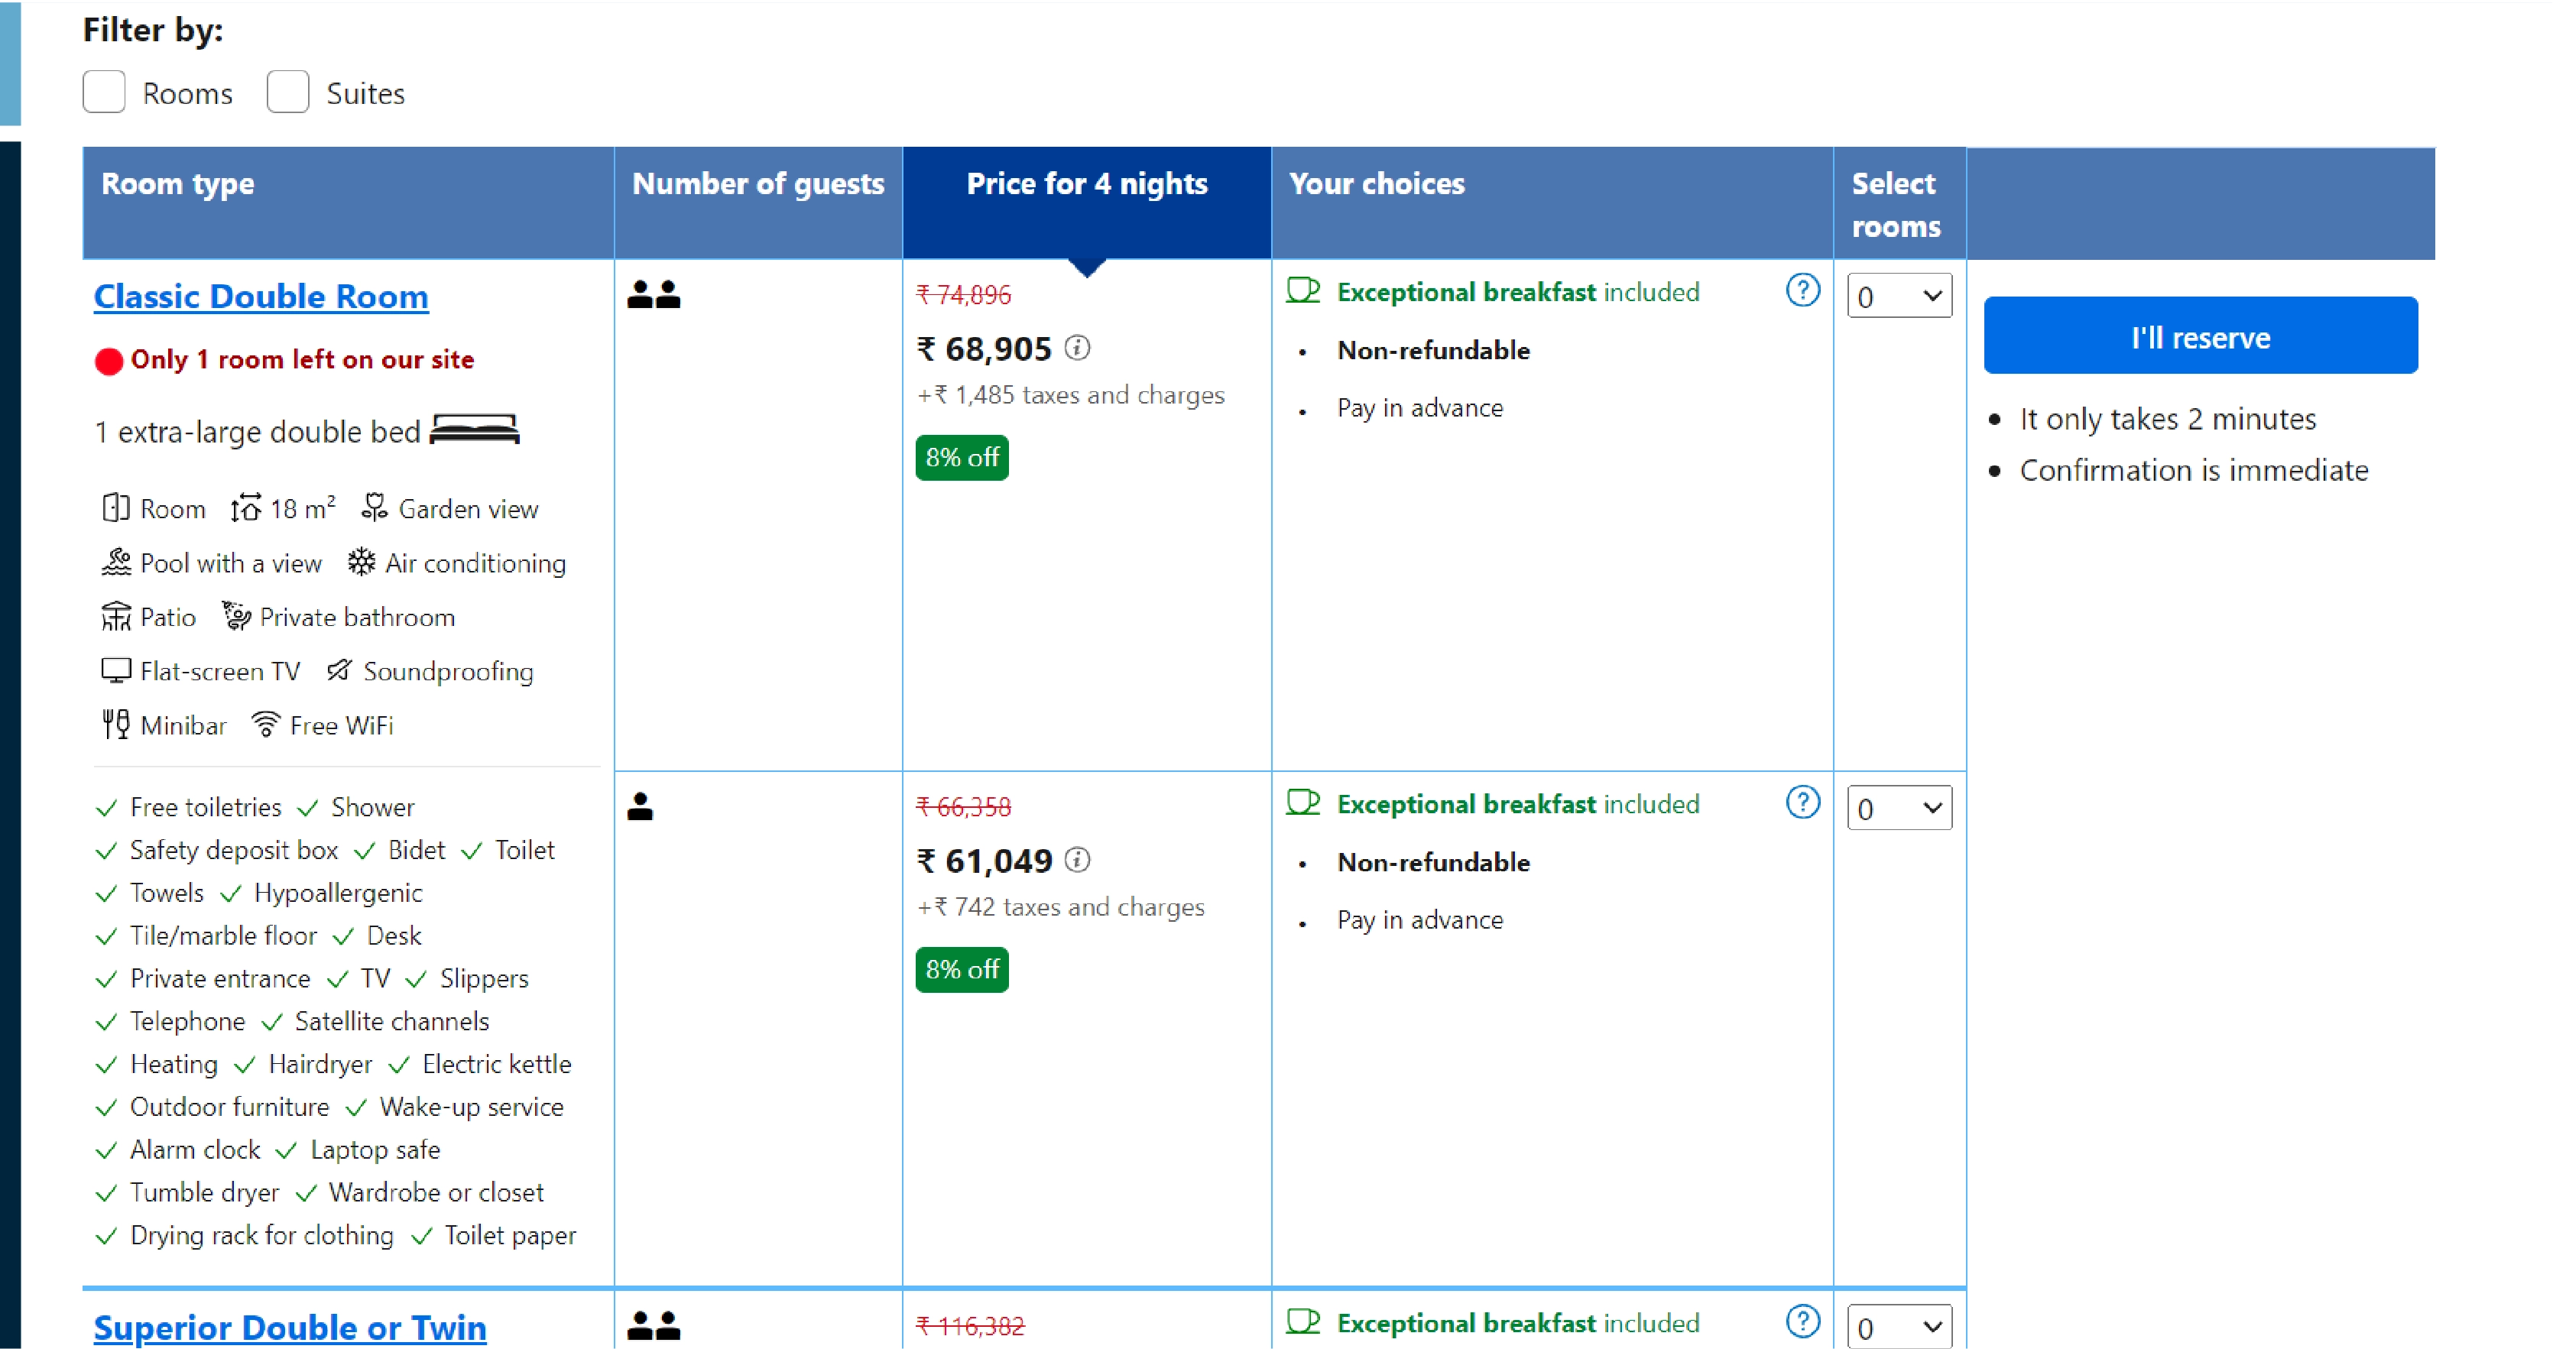Viewport: 2553px width, 1349px height.
Task: Click the Pool with a view icon
Action: [116, 562]
